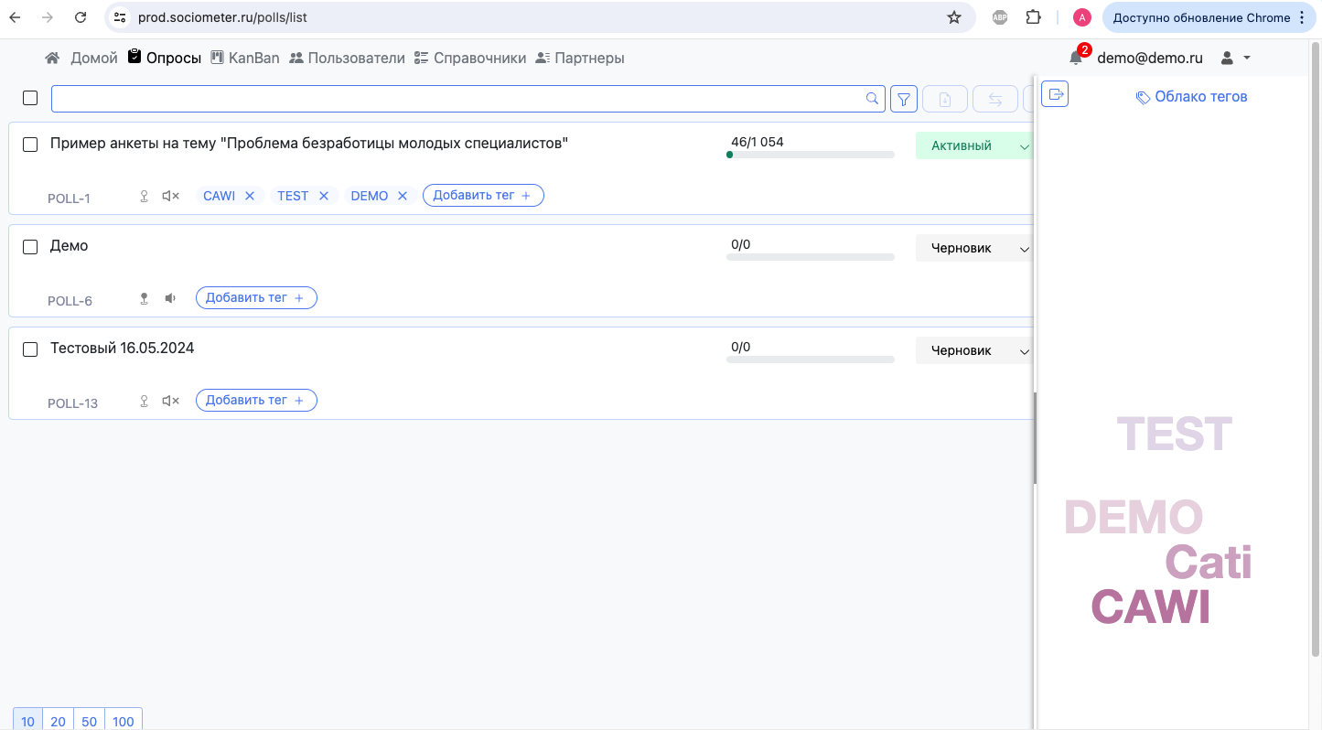Screen dimensions: 1322x730
Task: Set page size to 20
Action: 59,721
